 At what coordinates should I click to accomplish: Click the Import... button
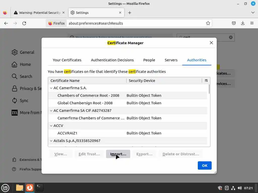[x=118, y=154]
